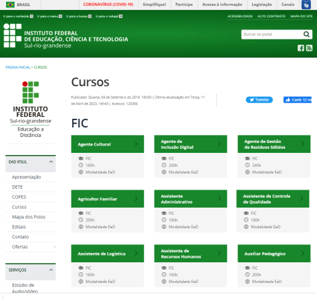Viewport: 317px width, 299px height.
Task: Click Ir para o rodapé shortcut
Action: tap(109, 16)
